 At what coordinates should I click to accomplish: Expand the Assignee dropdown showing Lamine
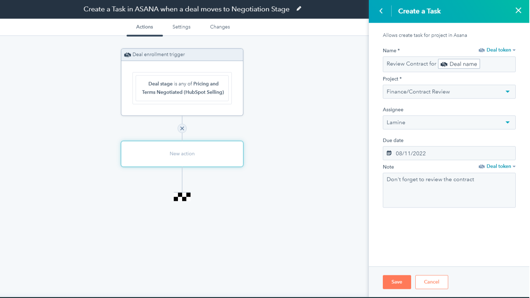pyautogui.click(x=449, y=123)
